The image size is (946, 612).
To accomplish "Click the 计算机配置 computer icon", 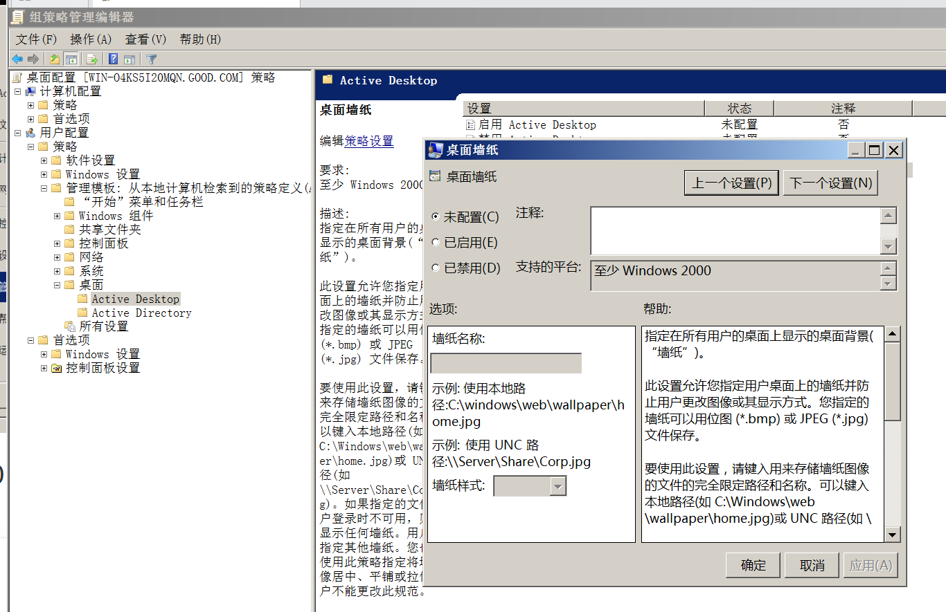I will [31, 91].
